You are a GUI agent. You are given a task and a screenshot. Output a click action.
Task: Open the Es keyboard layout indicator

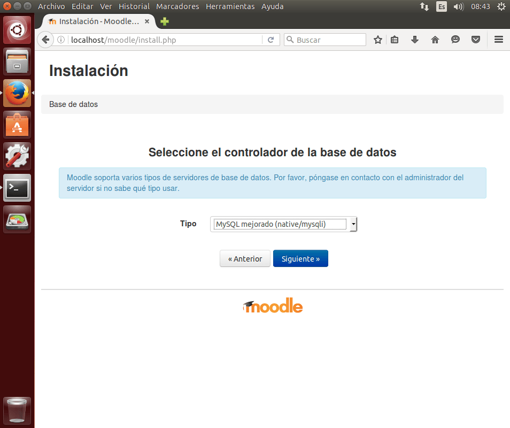click(x=442, y=6)
